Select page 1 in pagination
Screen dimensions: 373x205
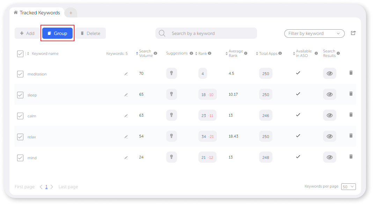click(46, 187)
